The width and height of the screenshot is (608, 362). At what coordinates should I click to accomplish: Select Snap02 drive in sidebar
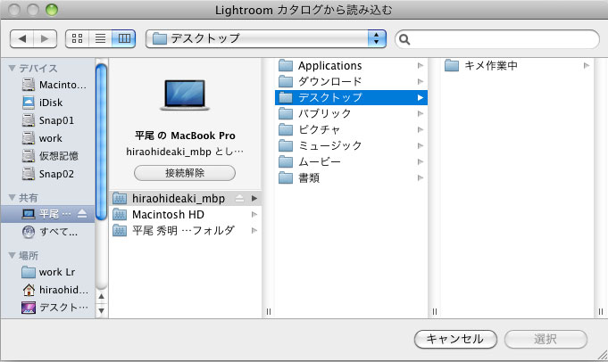tap(47, 174)
